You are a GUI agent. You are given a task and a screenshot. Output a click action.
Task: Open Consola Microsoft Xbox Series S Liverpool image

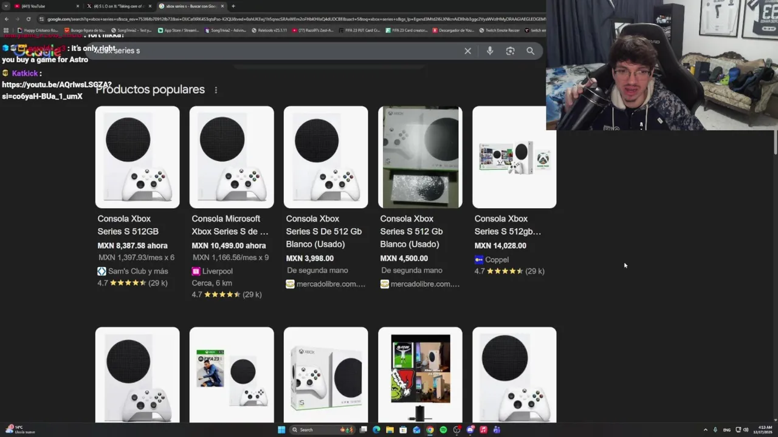(232, 157)
